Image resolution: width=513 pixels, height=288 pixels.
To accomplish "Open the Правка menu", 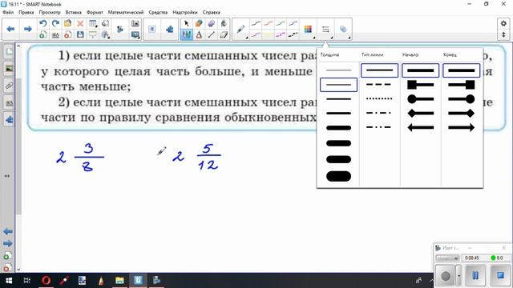I will (x=26, y=13).
